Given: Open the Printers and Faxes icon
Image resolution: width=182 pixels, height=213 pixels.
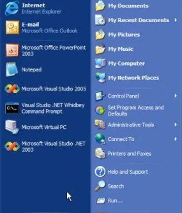Looking at the screenshot, I should [100, 153].
